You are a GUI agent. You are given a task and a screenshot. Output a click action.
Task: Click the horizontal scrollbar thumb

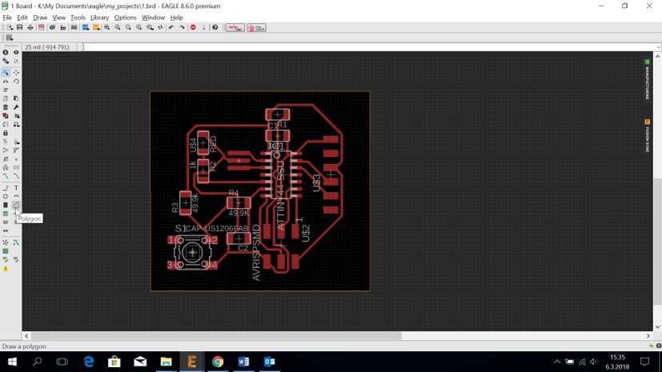tap(216, 336)
